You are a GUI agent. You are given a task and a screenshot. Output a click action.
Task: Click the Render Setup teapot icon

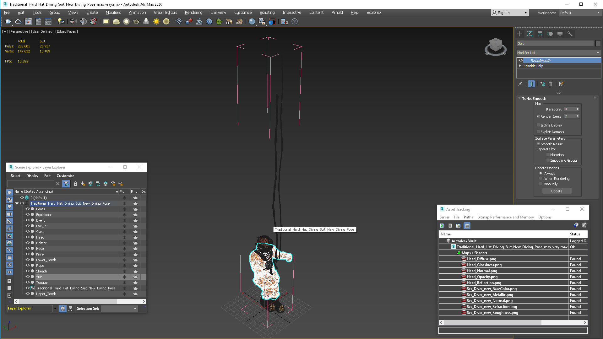coord(8,21)
